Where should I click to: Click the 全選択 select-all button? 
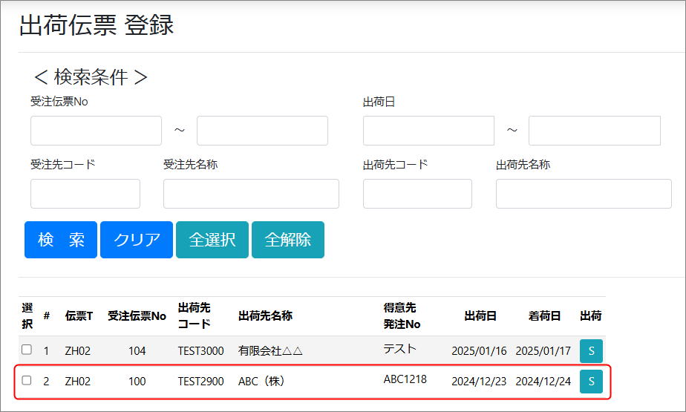tap(212, 240)
